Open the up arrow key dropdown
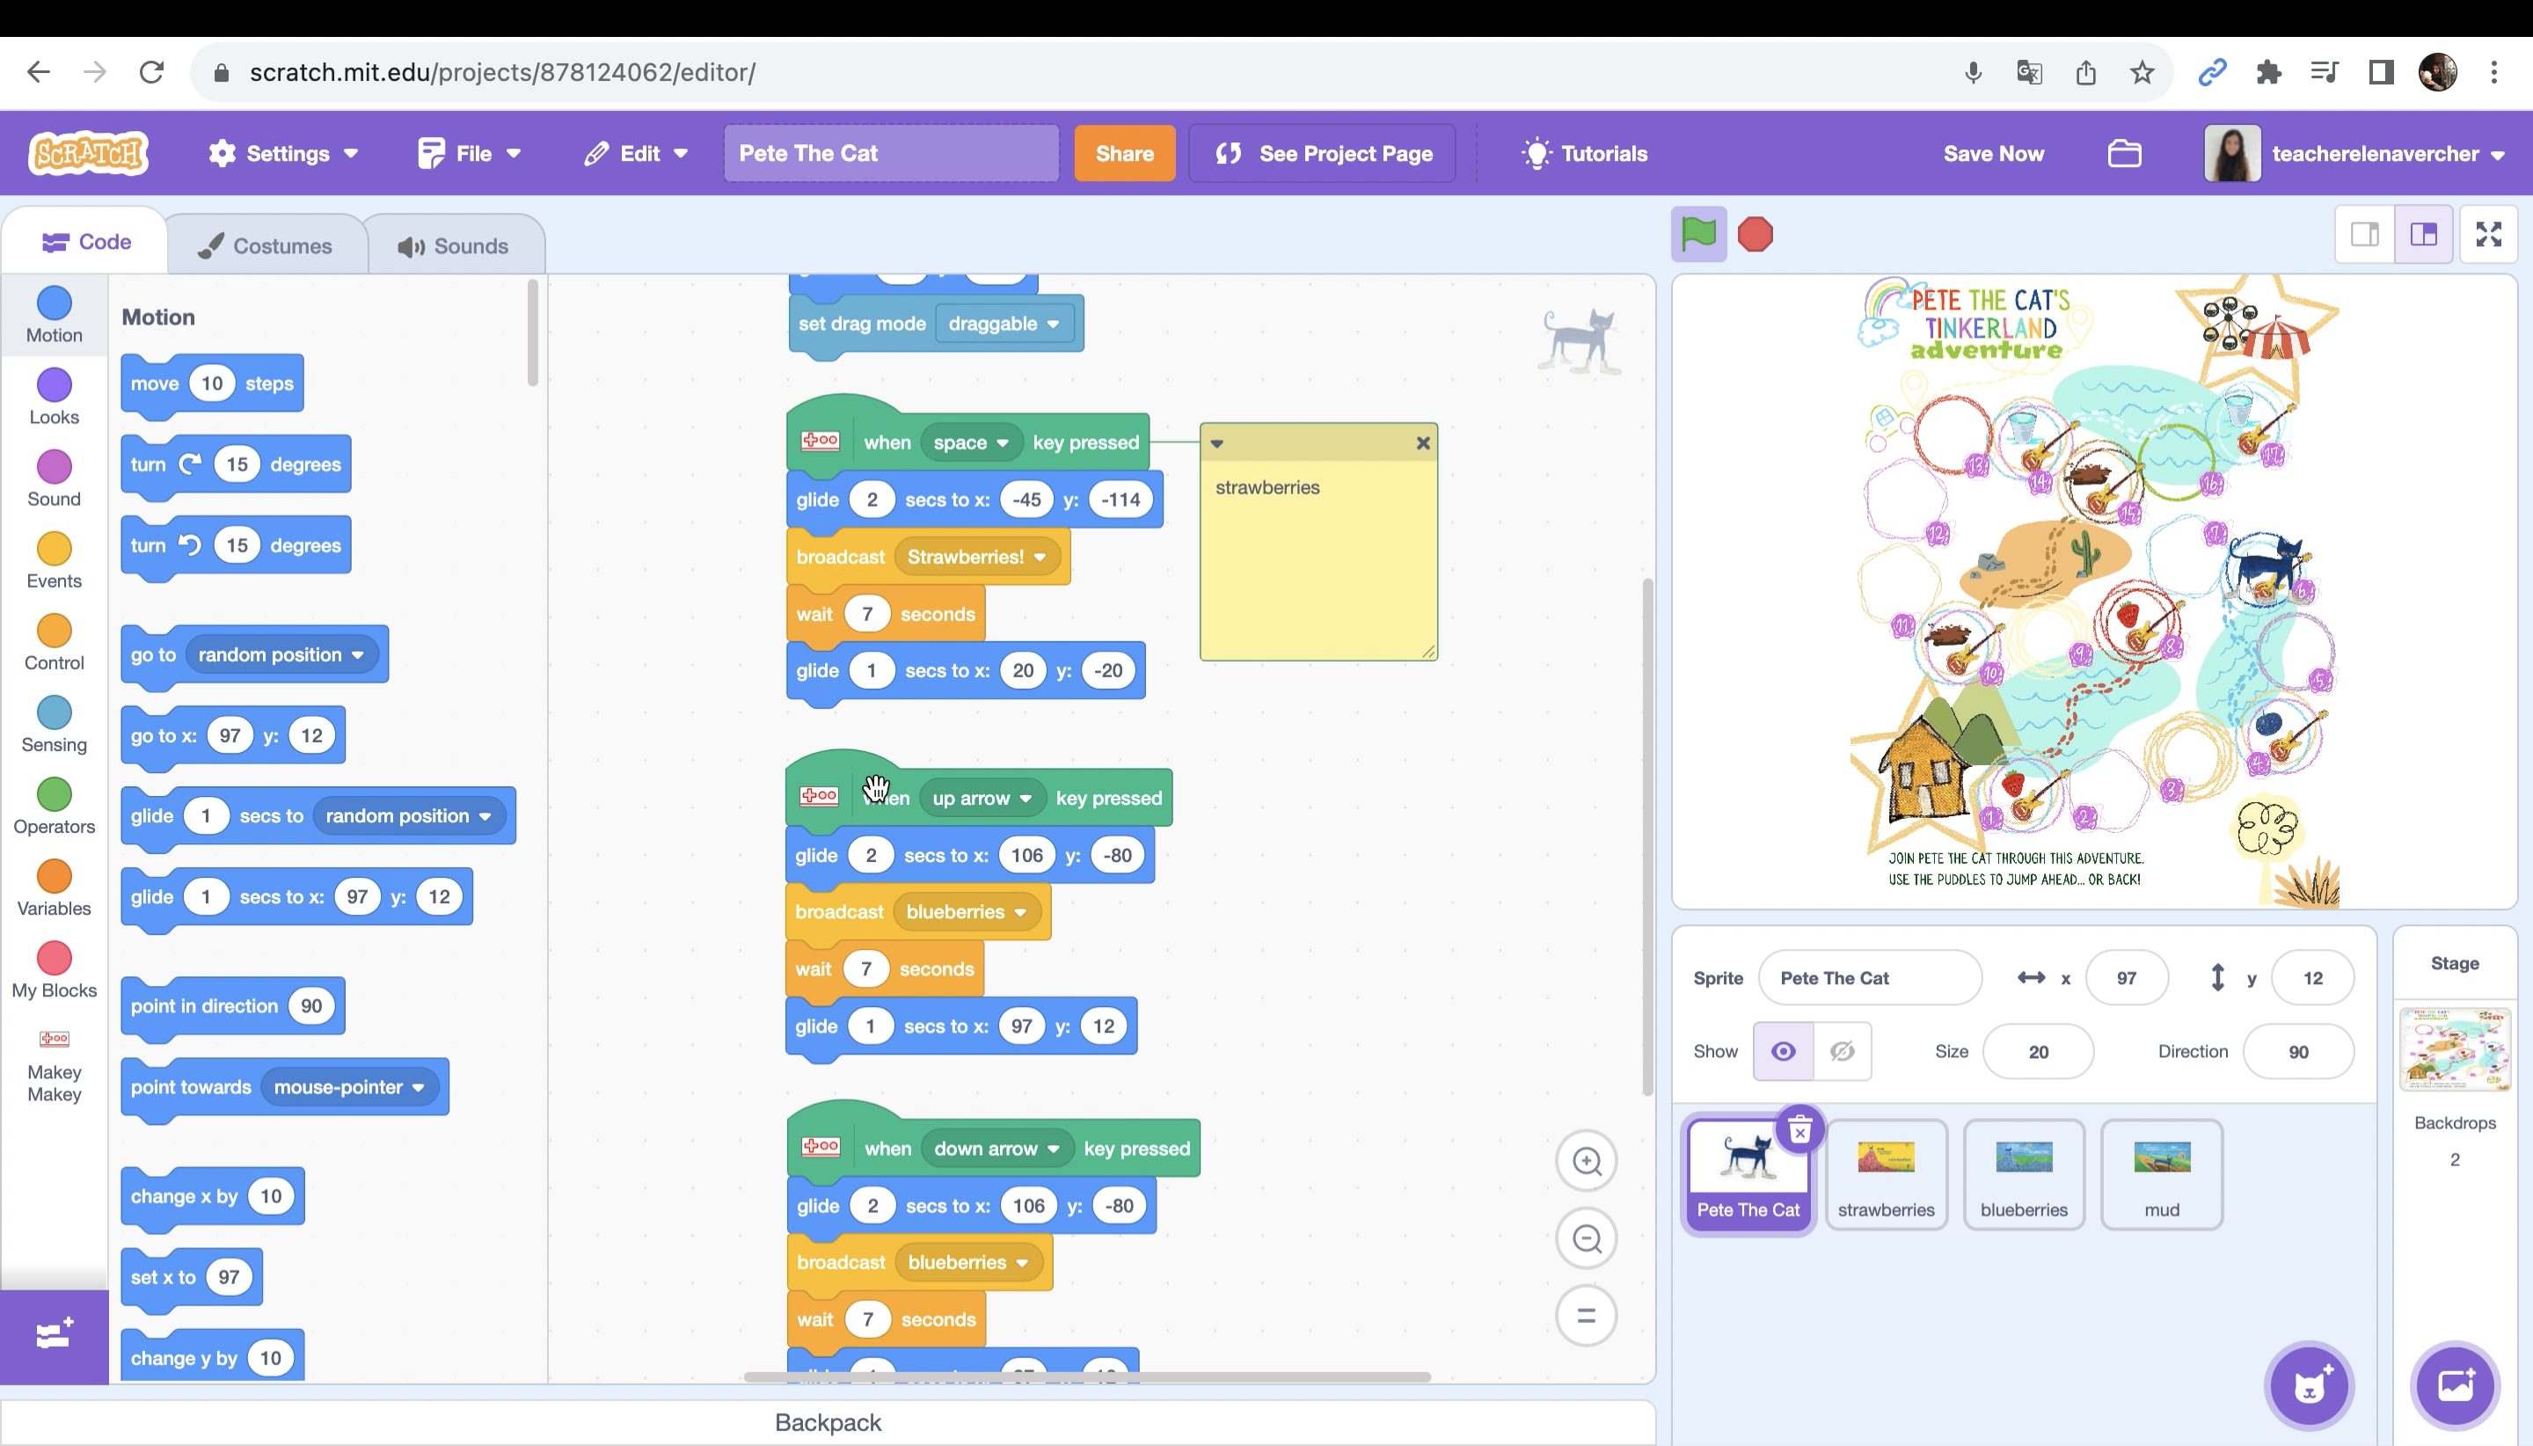This screenshot has width=2533, height=1446. (982, 799)
